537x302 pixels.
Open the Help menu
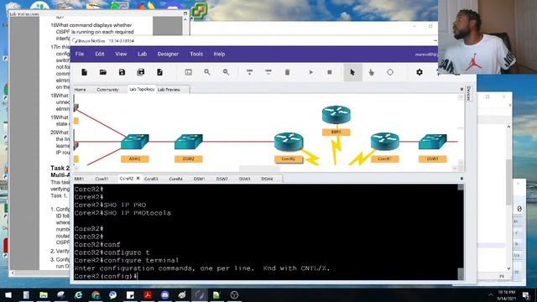coord(219,54)
